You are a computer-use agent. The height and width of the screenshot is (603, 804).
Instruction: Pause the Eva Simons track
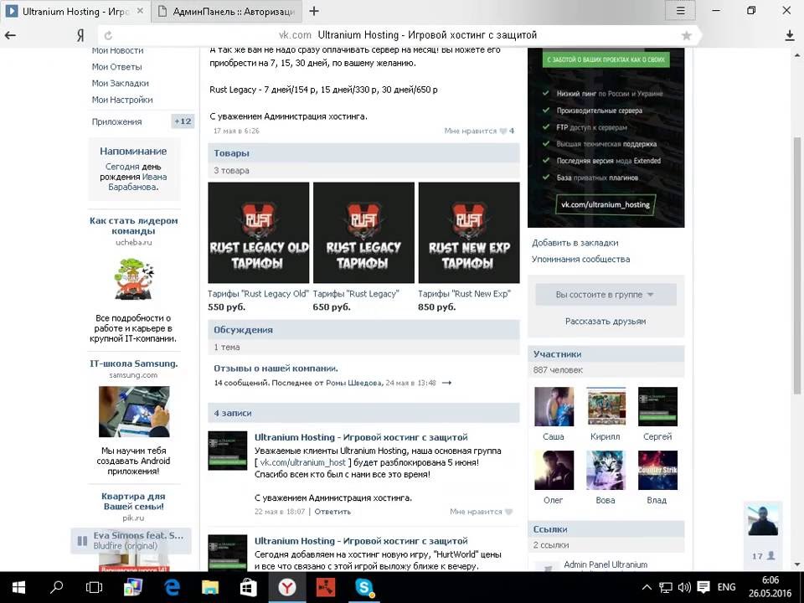(82, 540)
